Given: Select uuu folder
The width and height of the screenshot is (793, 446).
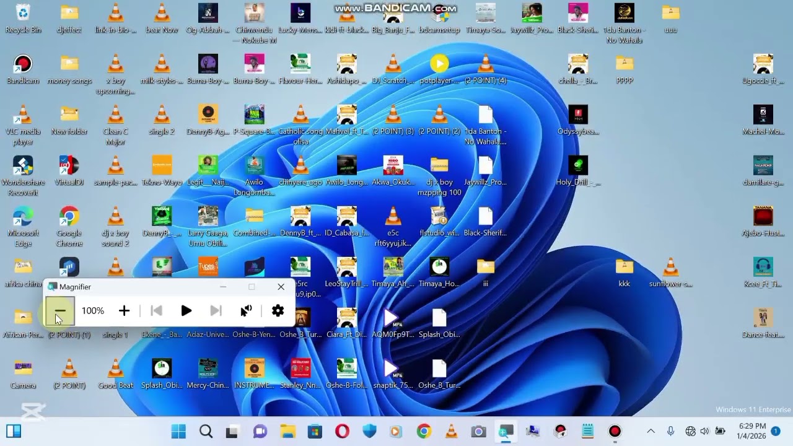Looking at the screenshot, I should [x=670, y=19].
